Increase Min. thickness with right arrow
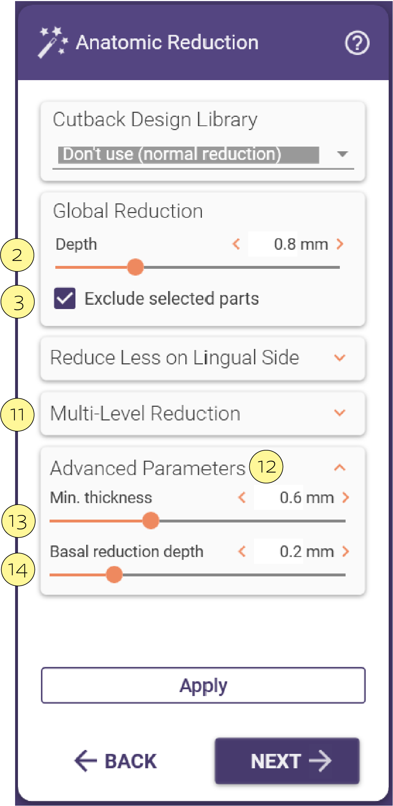393x806 pixels. pyautogui.click(x=346, y=498)
